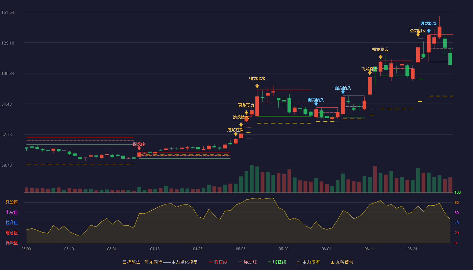
Task: Click the yellow arrow under 神龙出水
Action: pos(257,86)
